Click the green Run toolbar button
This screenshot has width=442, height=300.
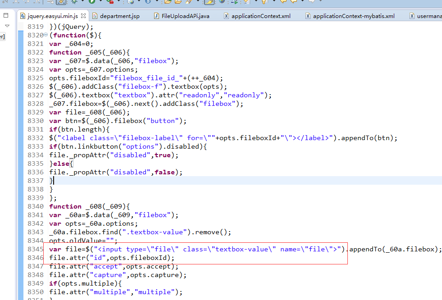(92, 2)
